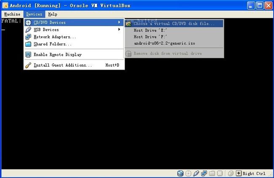Viewport: 274px width, 178px height.
Task: Minimize the VirtualBox window
Action: coord(251,5)
